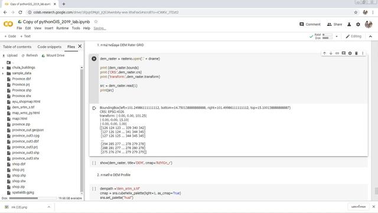The image size is (378, 213).
Task: Click the notebook title text
Action: coord(56,22)
